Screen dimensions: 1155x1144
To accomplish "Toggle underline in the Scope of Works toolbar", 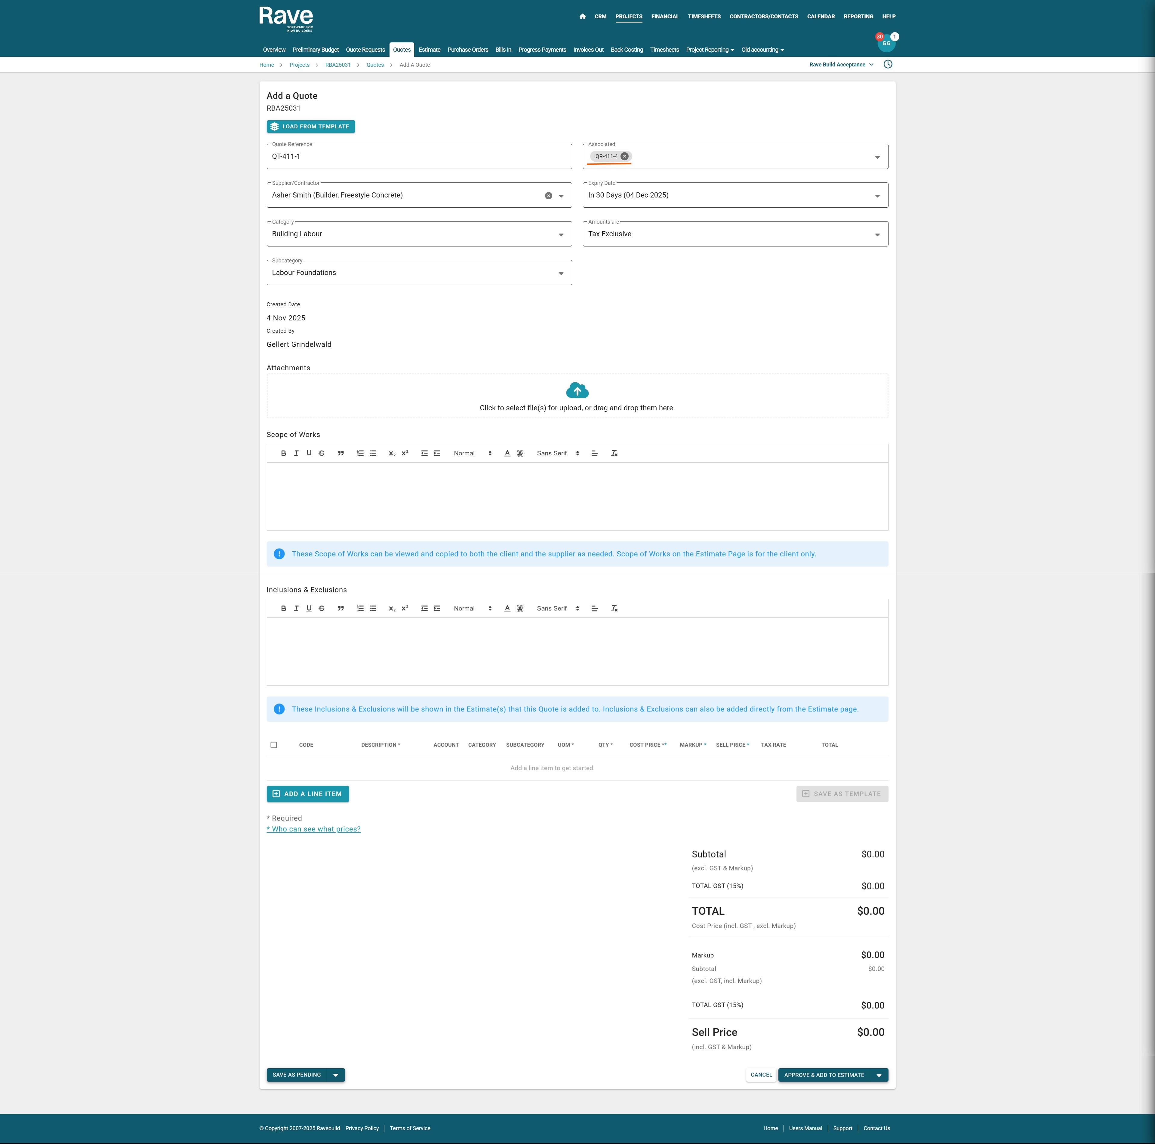I will point(309,453).
